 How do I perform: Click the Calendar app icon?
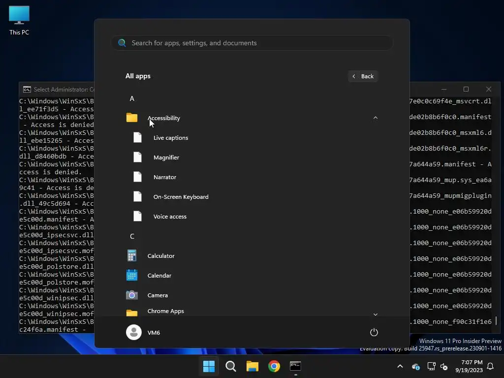[x=132, y=275]
